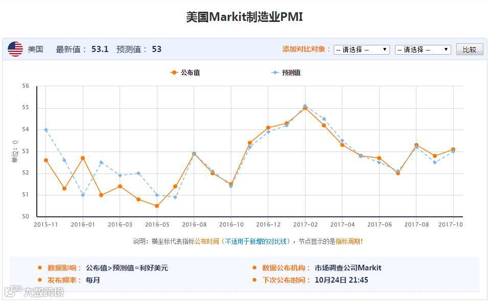Toggle the 公布值 legend series

coord(185,72)
